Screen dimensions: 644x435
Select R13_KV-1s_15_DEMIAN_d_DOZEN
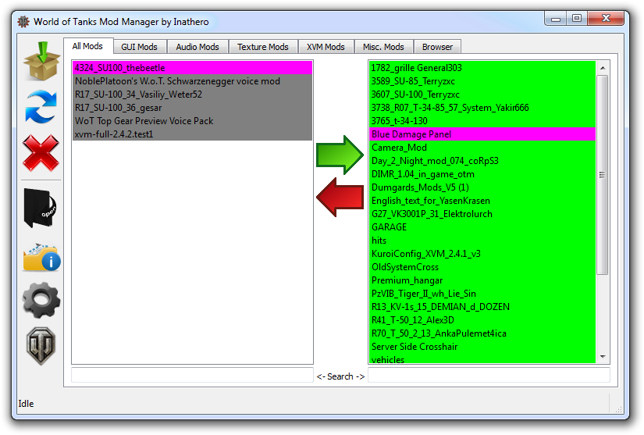tap(482, 307)
